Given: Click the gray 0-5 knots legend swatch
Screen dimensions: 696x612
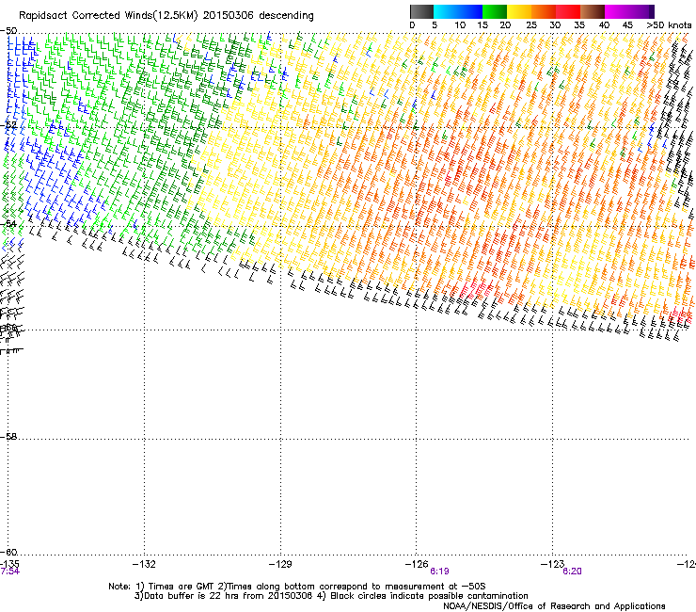Looking at the screenshot, I should (421, 11).
